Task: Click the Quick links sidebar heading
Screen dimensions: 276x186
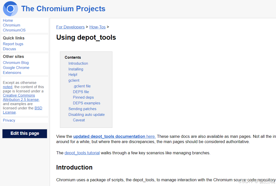Action: point(13,38)
